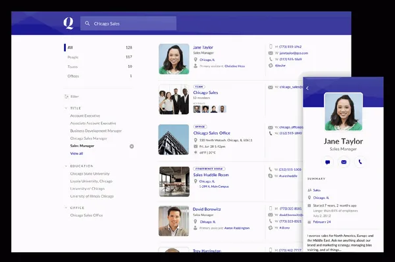Click the search magnifier icon
This screenshot has height=262, width=395.
87,24
